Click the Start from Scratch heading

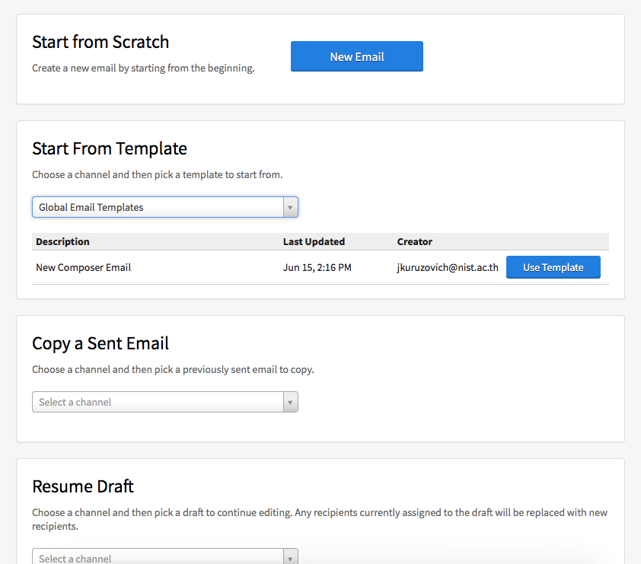click(x=100, y=42)
